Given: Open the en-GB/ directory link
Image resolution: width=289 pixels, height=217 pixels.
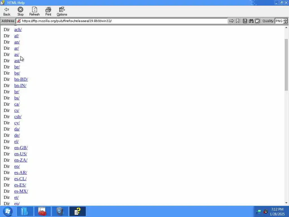Looking at the screenshot, I should 21,148.
